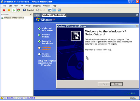The width and height of the screenshot is (140, 101).
Task: Switch to quick switch mode with the toolbar icon
Action: (59, 10)
